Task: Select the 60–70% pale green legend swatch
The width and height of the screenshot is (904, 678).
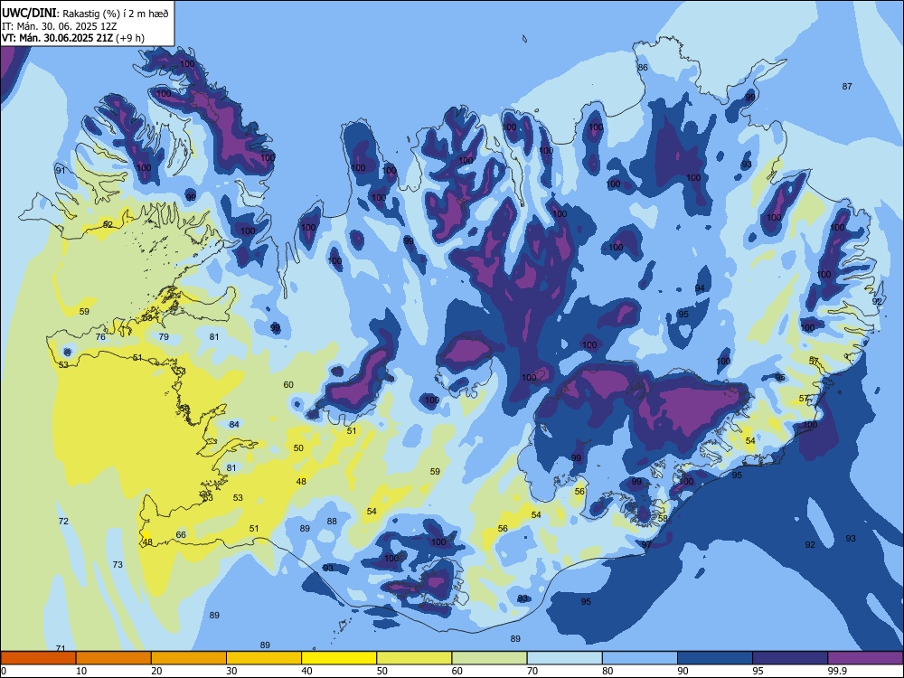Action: point(489,658)
